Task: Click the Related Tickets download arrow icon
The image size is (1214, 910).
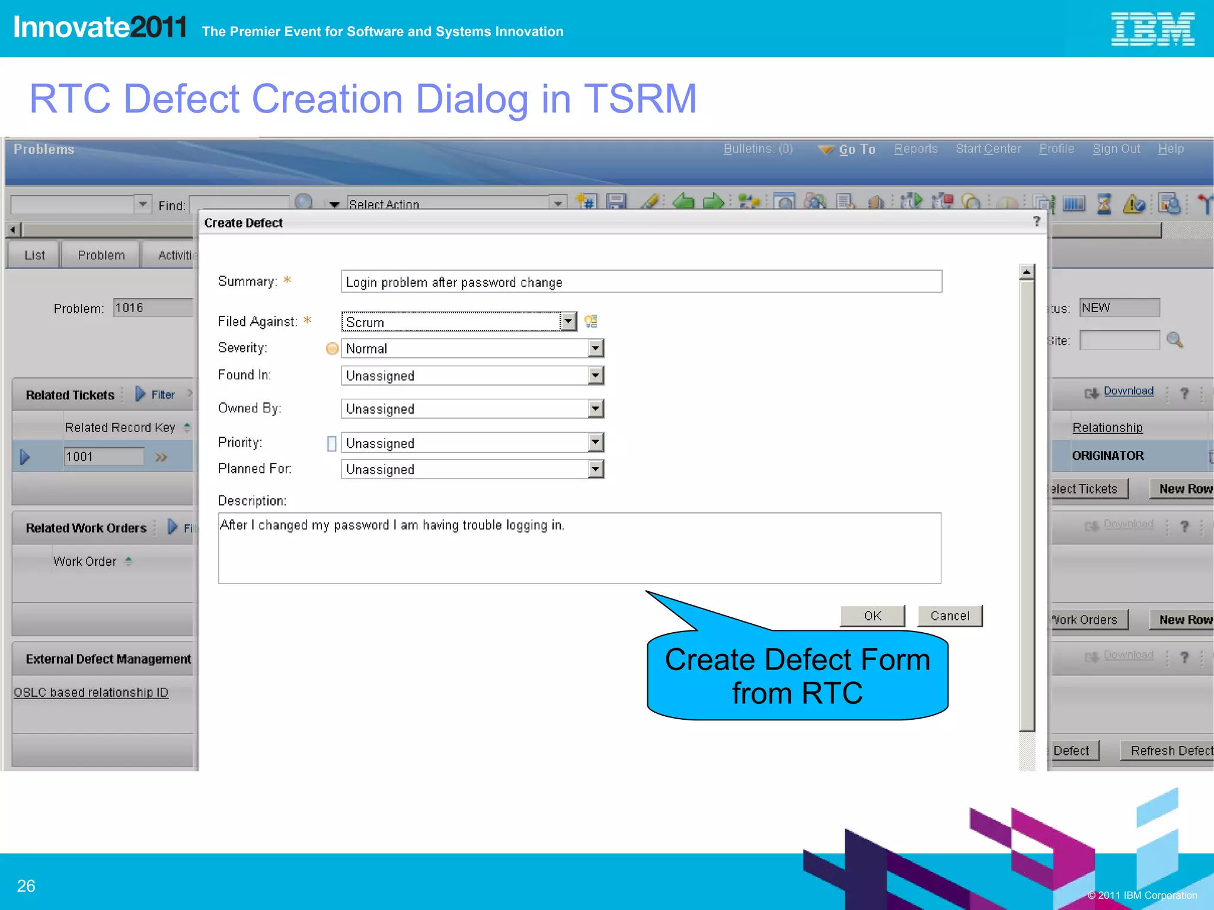Action: [x=1092, y=393]
